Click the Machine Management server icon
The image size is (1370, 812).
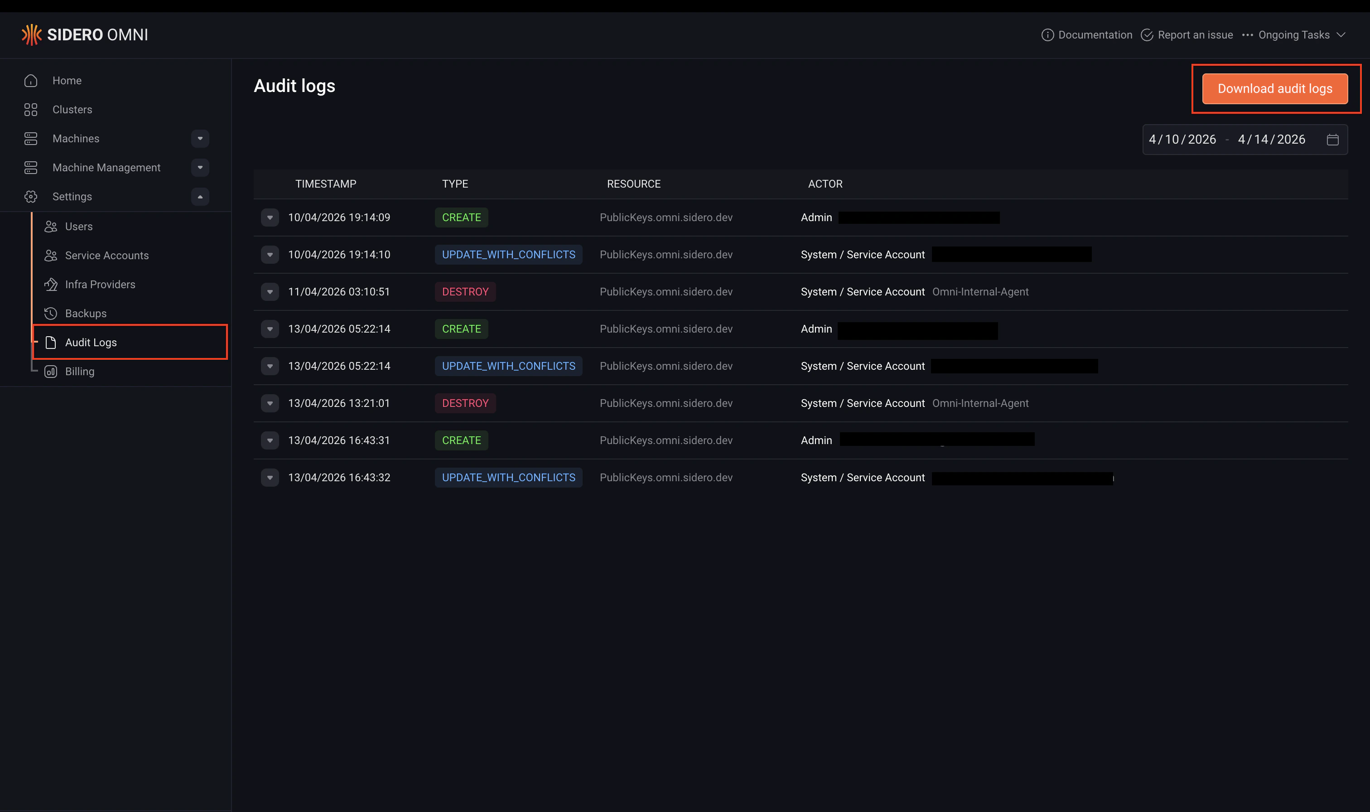31,168
